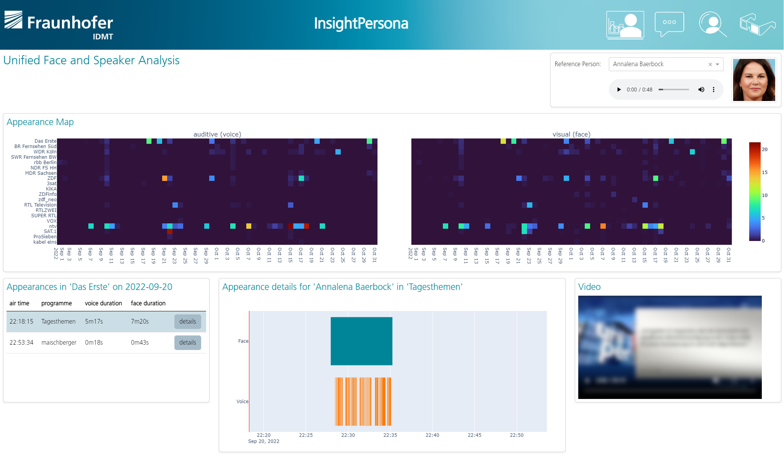Open the person search magnifier icon
The image size is (784, 459).
pos(712,24)
